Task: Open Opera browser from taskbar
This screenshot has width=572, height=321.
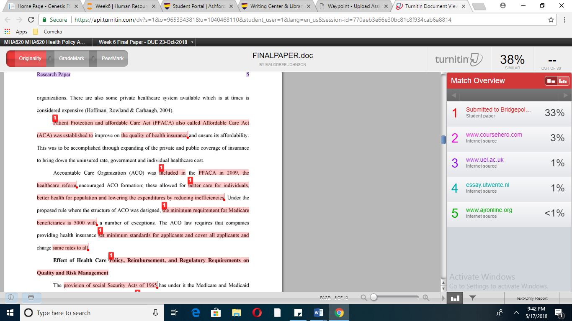Action: click(257, 313)
